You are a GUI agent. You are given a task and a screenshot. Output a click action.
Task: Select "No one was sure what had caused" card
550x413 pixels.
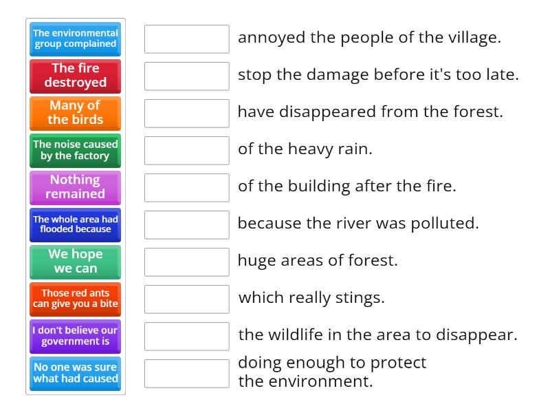(75, 374)
